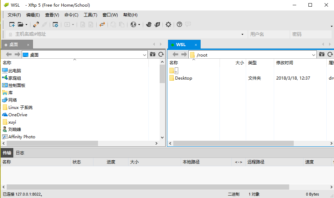Viewport: 334px width, 198px height.
Task: Expand the remote /root path dropdown
Action: point(314,55)
